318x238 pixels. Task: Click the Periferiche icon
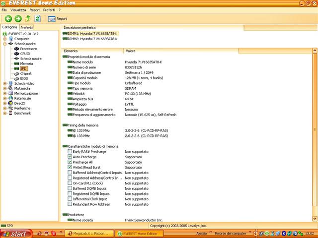[10, 108]
